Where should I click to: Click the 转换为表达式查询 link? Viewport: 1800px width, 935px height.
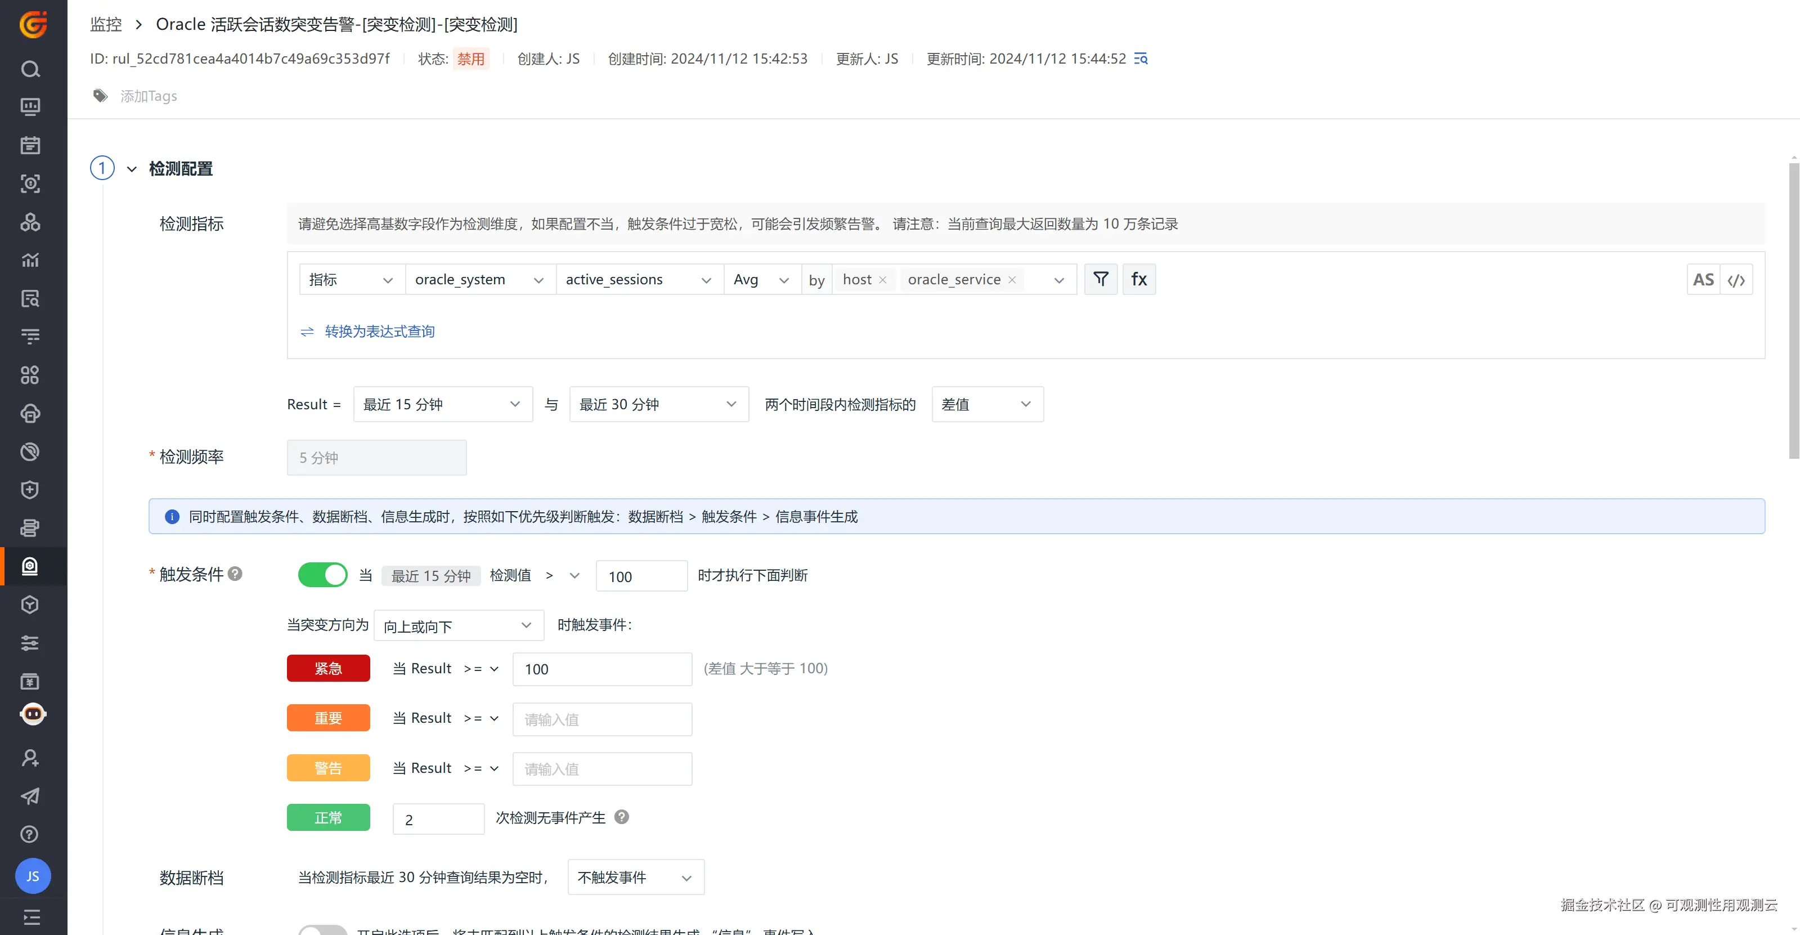click(x=379, y=331)
